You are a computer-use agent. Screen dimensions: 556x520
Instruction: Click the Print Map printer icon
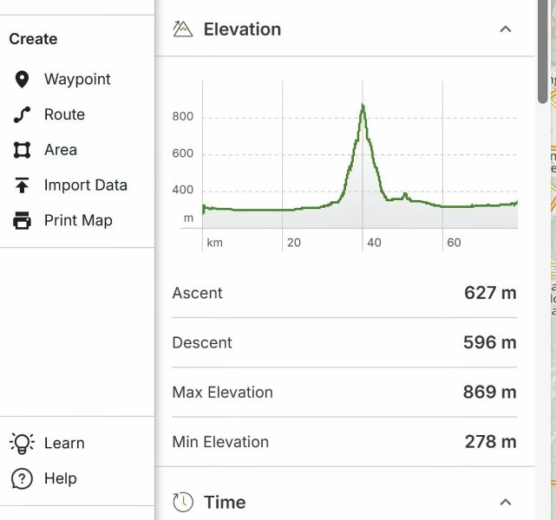pyautogui.click(x=22, y=221)
